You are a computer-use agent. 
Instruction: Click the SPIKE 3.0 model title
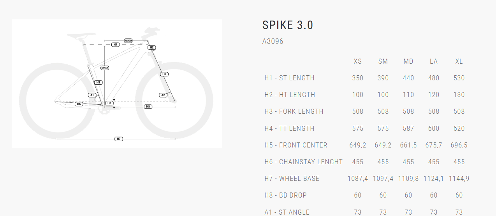click(288, 25)
